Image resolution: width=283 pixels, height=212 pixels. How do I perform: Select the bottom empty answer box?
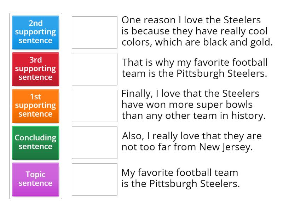click(94, 179)
